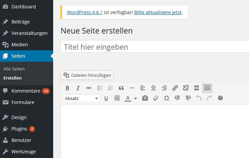Remove link using the broken chain icon
249x158 pixels.
pos(186,88)
